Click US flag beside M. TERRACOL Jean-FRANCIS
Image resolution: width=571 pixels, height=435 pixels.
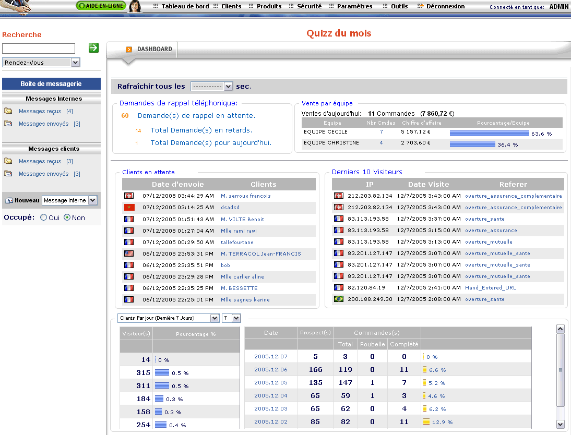129,253
